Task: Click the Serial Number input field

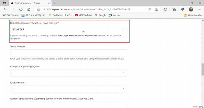Action: click(68, 53)
